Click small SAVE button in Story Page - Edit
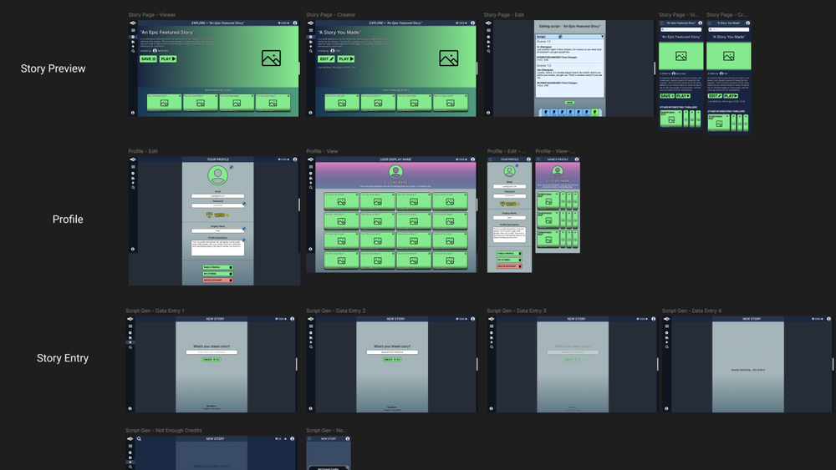Image resolution: width=836 pixels, height=470 pixels. tap(569, 103)
